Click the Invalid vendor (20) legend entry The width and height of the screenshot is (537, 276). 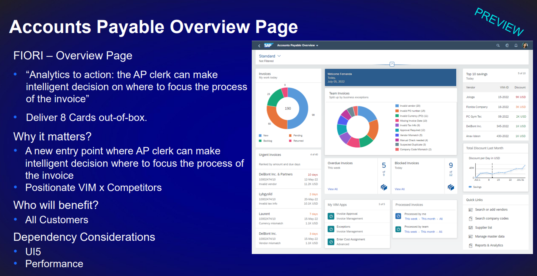point(408,106)
